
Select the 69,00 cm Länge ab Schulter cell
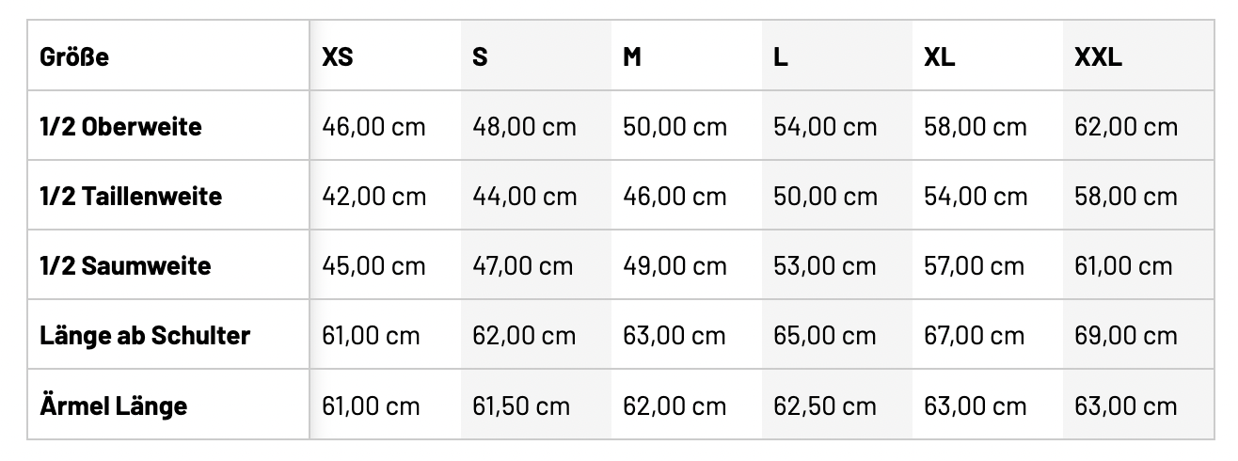coord(1125,335)
